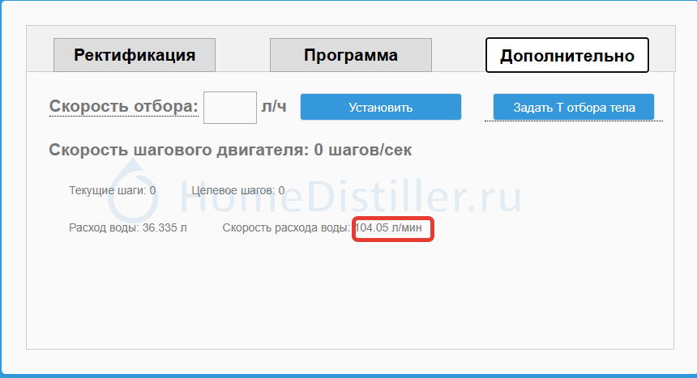Click the Задать Т отбора тела button
The width and height of the screenshot is (697, 378).
pyautogui.click(x=573, y=107)
